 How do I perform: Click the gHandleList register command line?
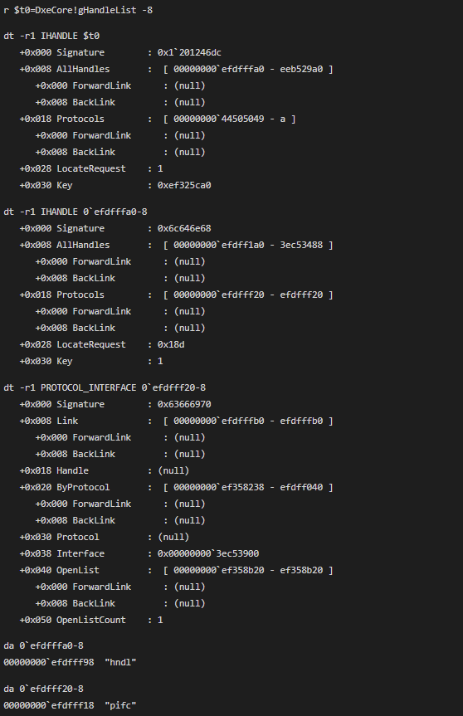point(78,10)
